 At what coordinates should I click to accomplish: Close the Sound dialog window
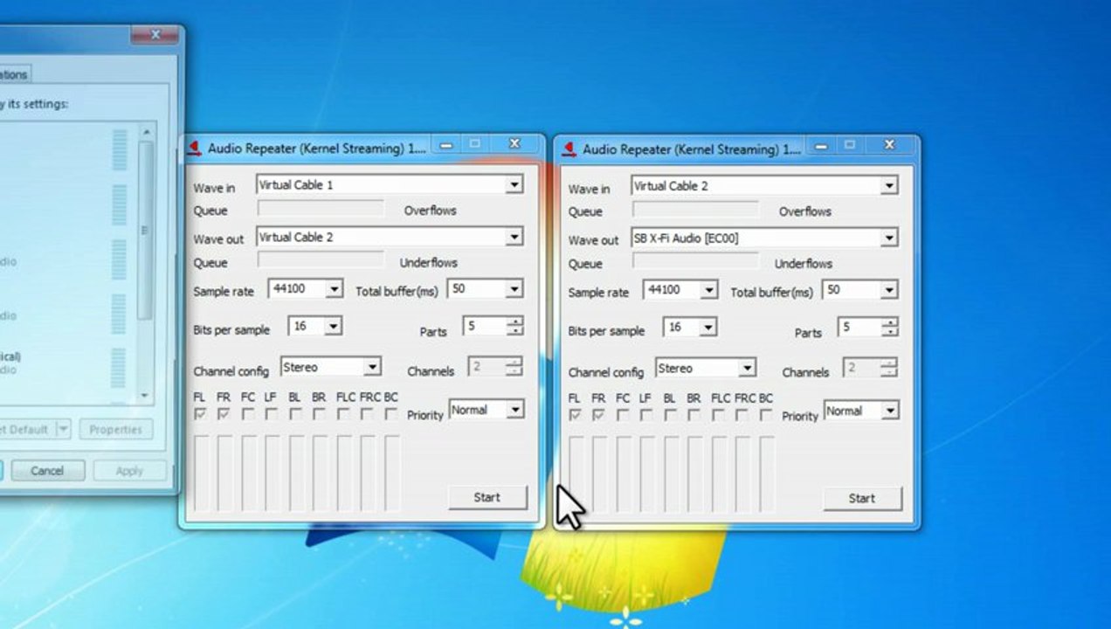(x=155, y=35)
